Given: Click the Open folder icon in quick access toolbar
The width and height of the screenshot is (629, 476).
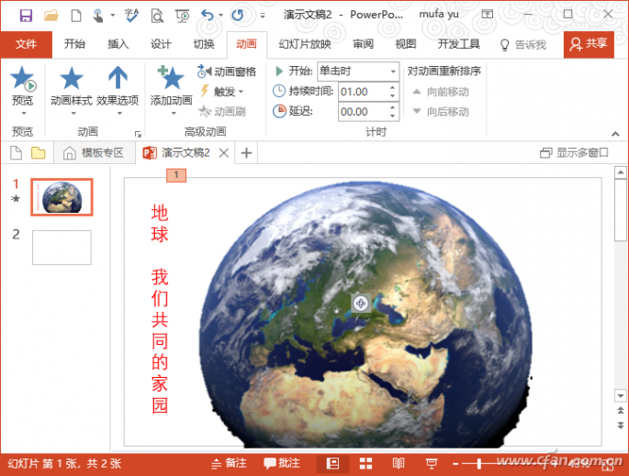Looking at the screenshot, I should pyautogui.click(x=51, y=16).
